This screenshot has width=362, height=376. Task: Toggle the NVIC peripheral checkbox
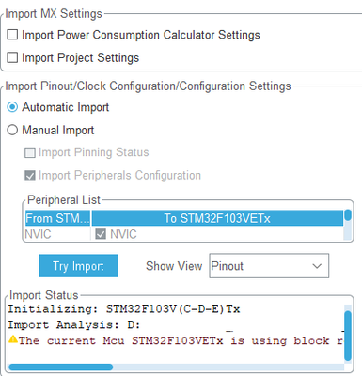coord(101,234)
